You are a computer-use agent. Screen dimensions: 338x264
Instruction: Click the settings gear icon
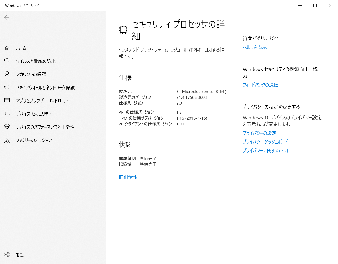tap(7, 255)
